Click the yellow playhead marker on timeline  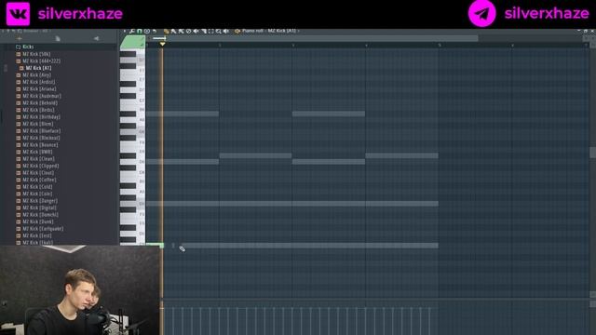162,44
